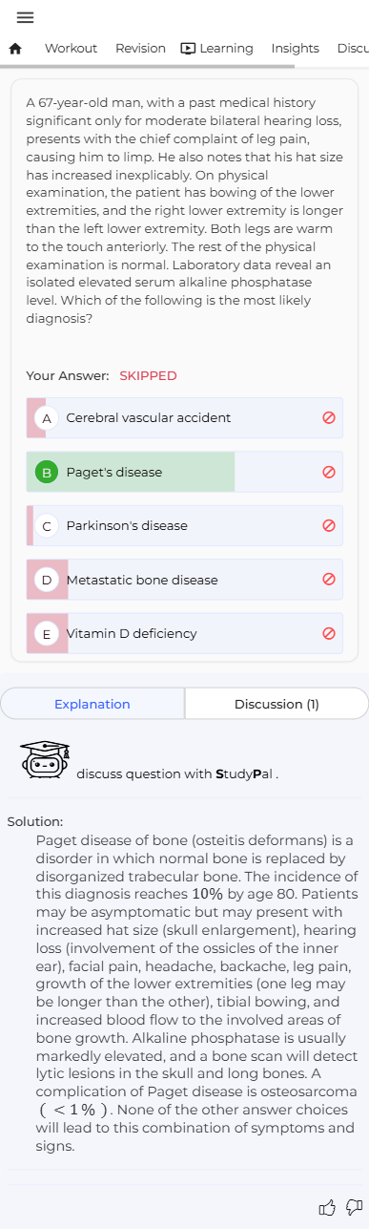Click strike-out icon for Paget's disease
The image size is (369, 1229).
tap(329, 472)
